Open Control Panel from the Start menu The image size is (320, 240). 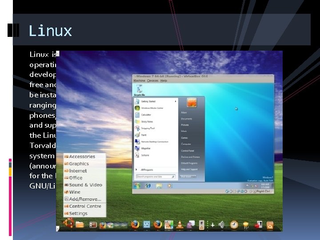188,151
